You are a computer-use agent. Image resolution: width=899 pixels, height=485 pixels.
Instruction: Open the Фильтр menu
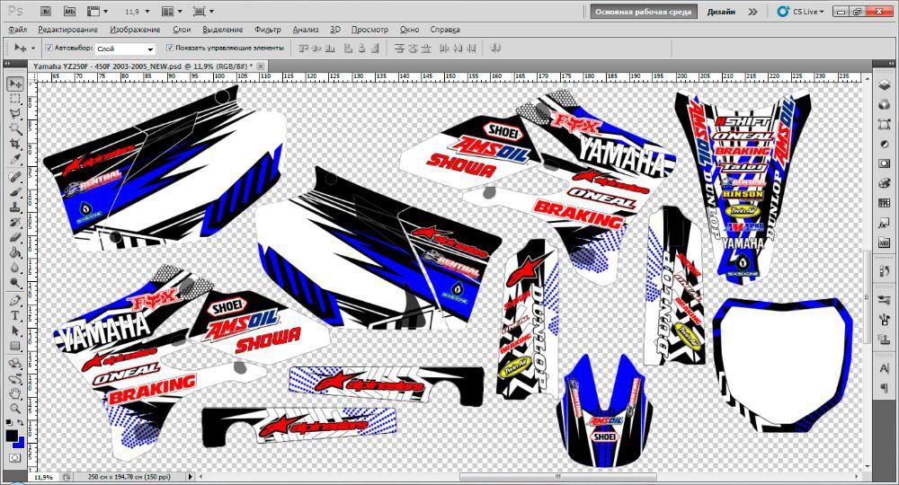coord(268,30)
